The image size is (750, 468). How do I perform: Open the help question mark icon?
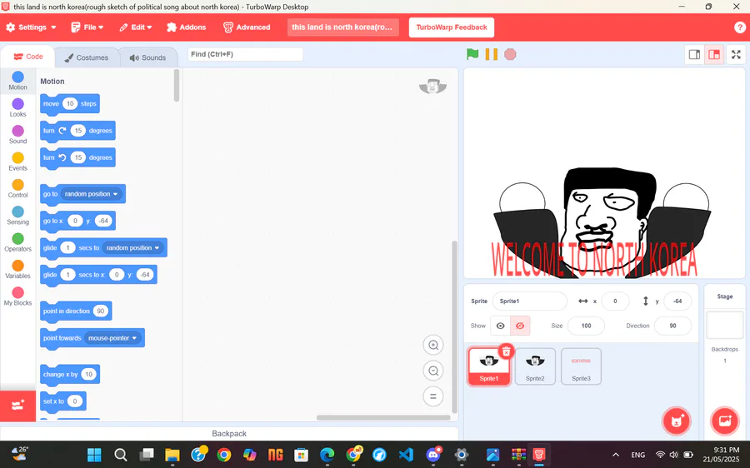point(739,27)
